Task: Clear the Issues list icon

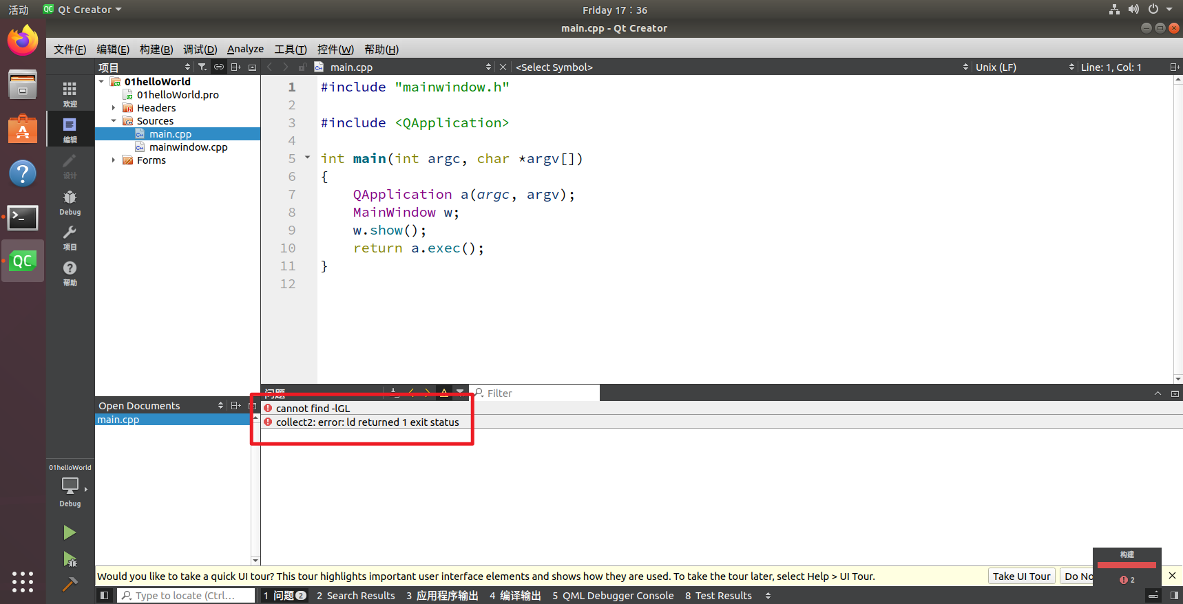Action: pos(393,393)
